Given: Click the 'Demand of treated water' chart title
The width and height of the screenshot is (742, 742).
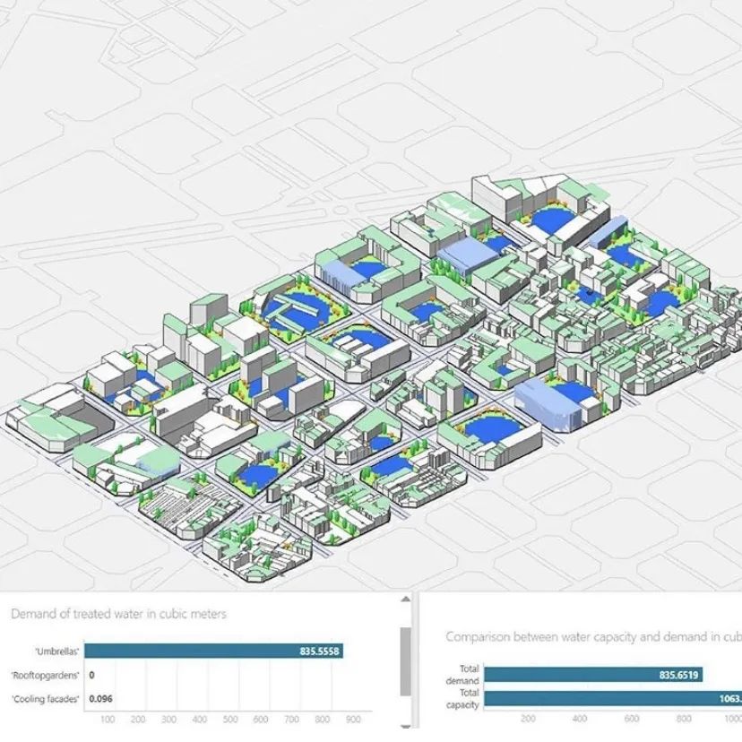Looking at the screenshot, I should [x=118, y=614].
